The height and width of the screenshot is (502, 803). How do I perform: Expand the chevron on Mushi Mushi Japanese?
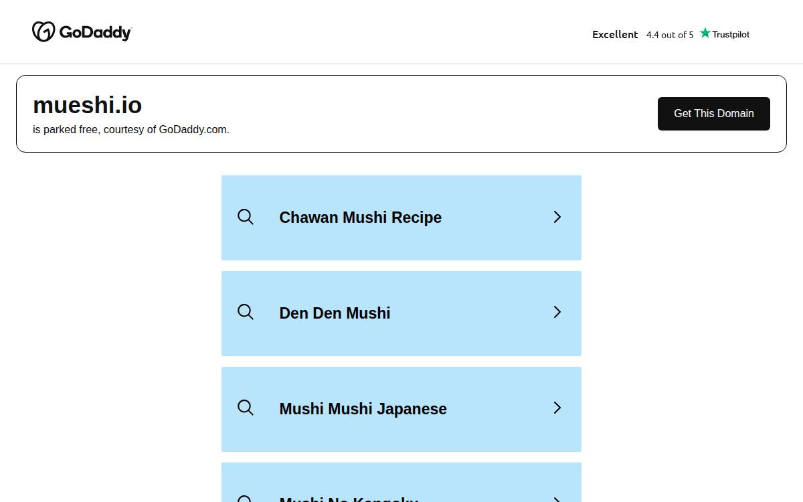click(557, 408)
